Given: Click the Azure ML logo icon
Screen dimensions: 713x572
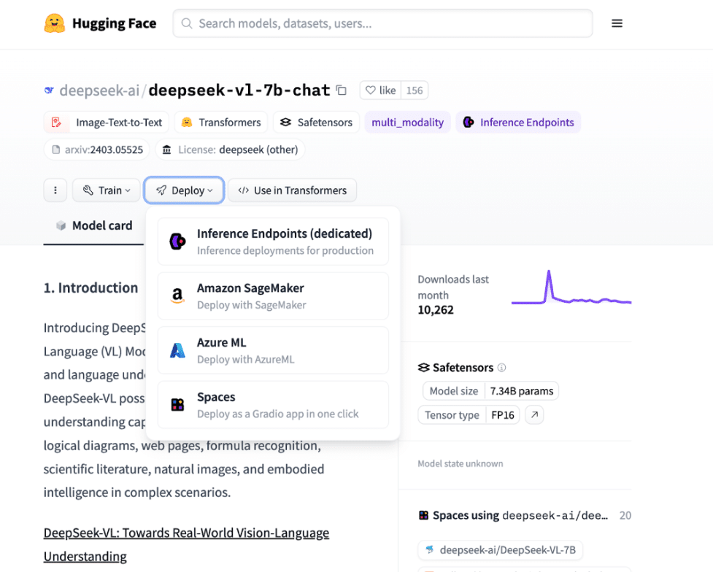Looking at the screenshot, I should pos(177,350).
